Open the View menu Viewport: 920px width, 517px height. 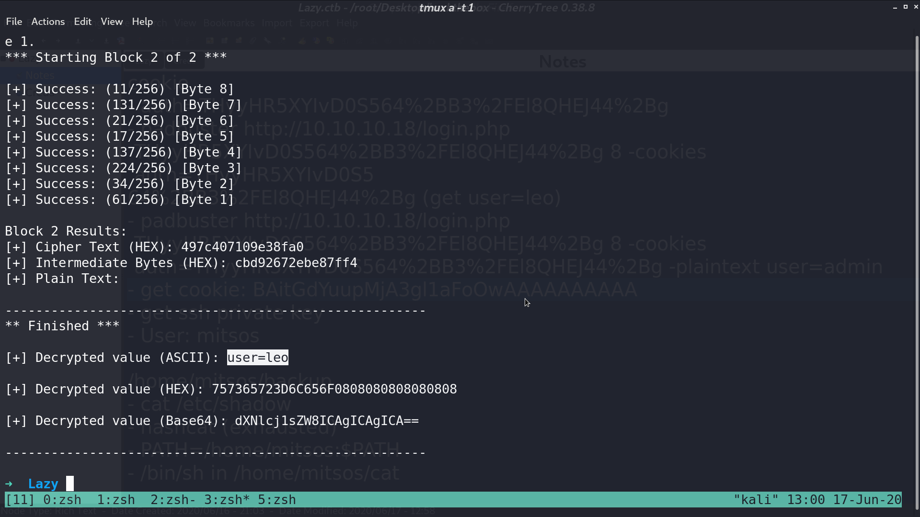pos(112,22)
